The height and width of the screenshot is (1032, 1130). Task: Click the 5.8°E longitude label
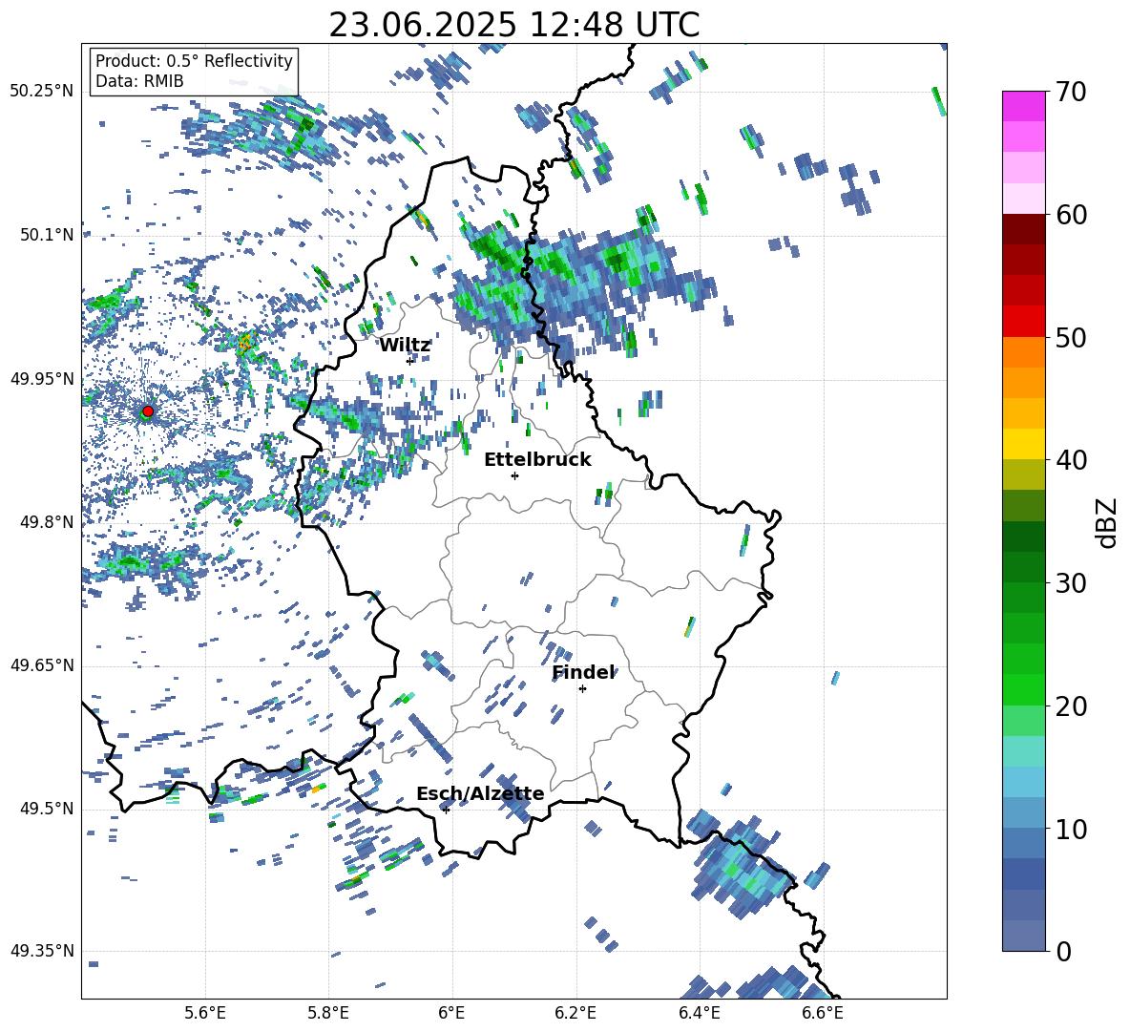[328, 1013]
